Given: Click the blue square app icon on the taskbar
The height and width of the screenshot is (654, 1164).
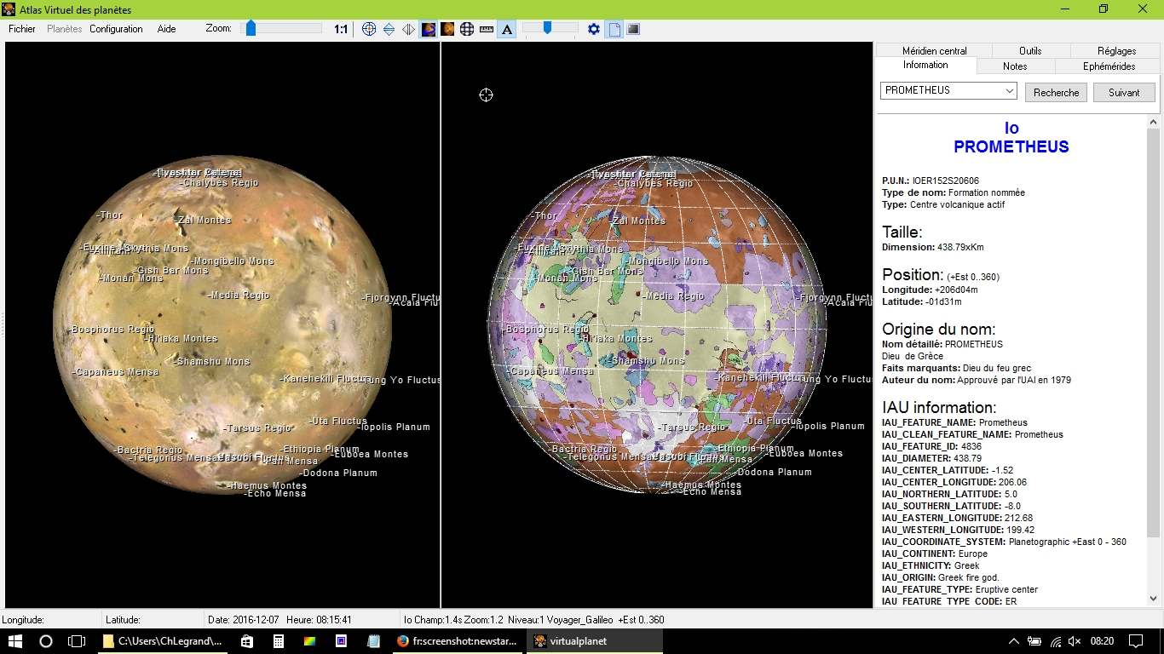Looking at the screenshot, I should 341,641.
